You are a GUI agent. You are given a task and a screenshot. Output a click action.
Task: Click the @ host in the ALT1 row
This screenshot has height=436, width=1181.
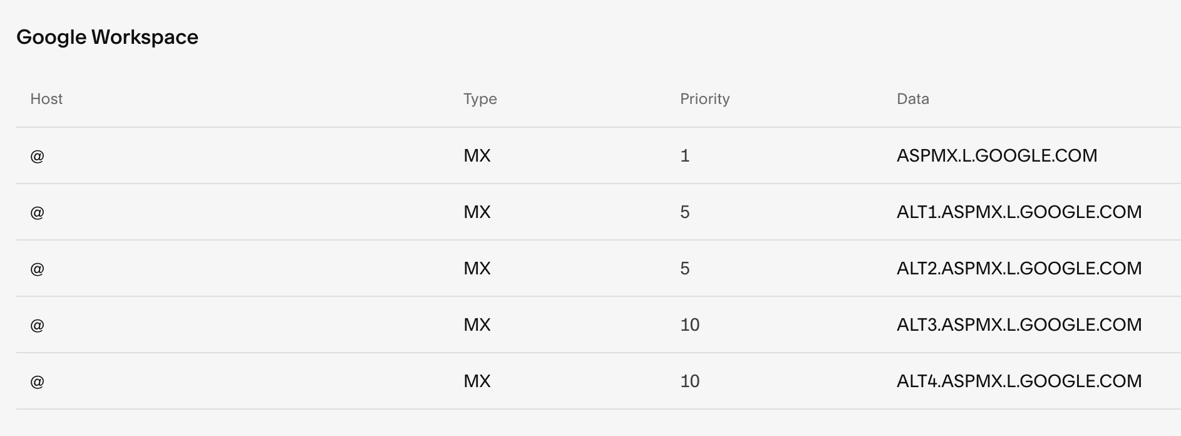click(37, 212)
